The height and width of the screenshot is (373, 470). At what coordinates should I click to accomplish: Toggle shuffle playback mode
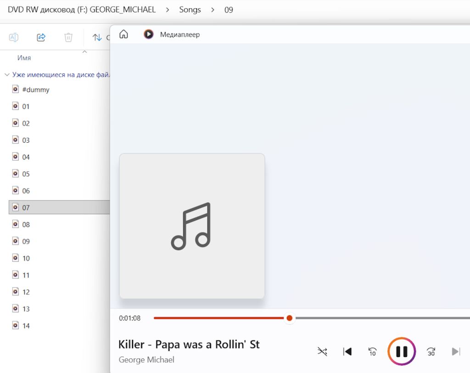tap(322, 351)
